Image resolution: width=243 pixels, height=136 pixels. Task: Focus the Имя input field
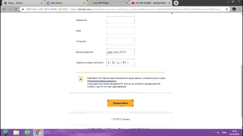click(120, 31)
